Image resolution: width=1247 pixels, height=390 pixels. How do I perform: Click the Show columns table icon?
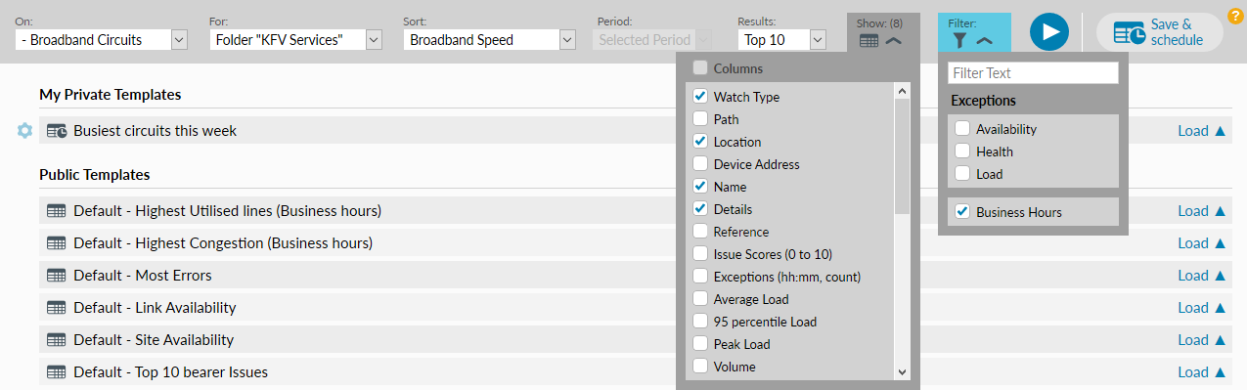(869, 41)
